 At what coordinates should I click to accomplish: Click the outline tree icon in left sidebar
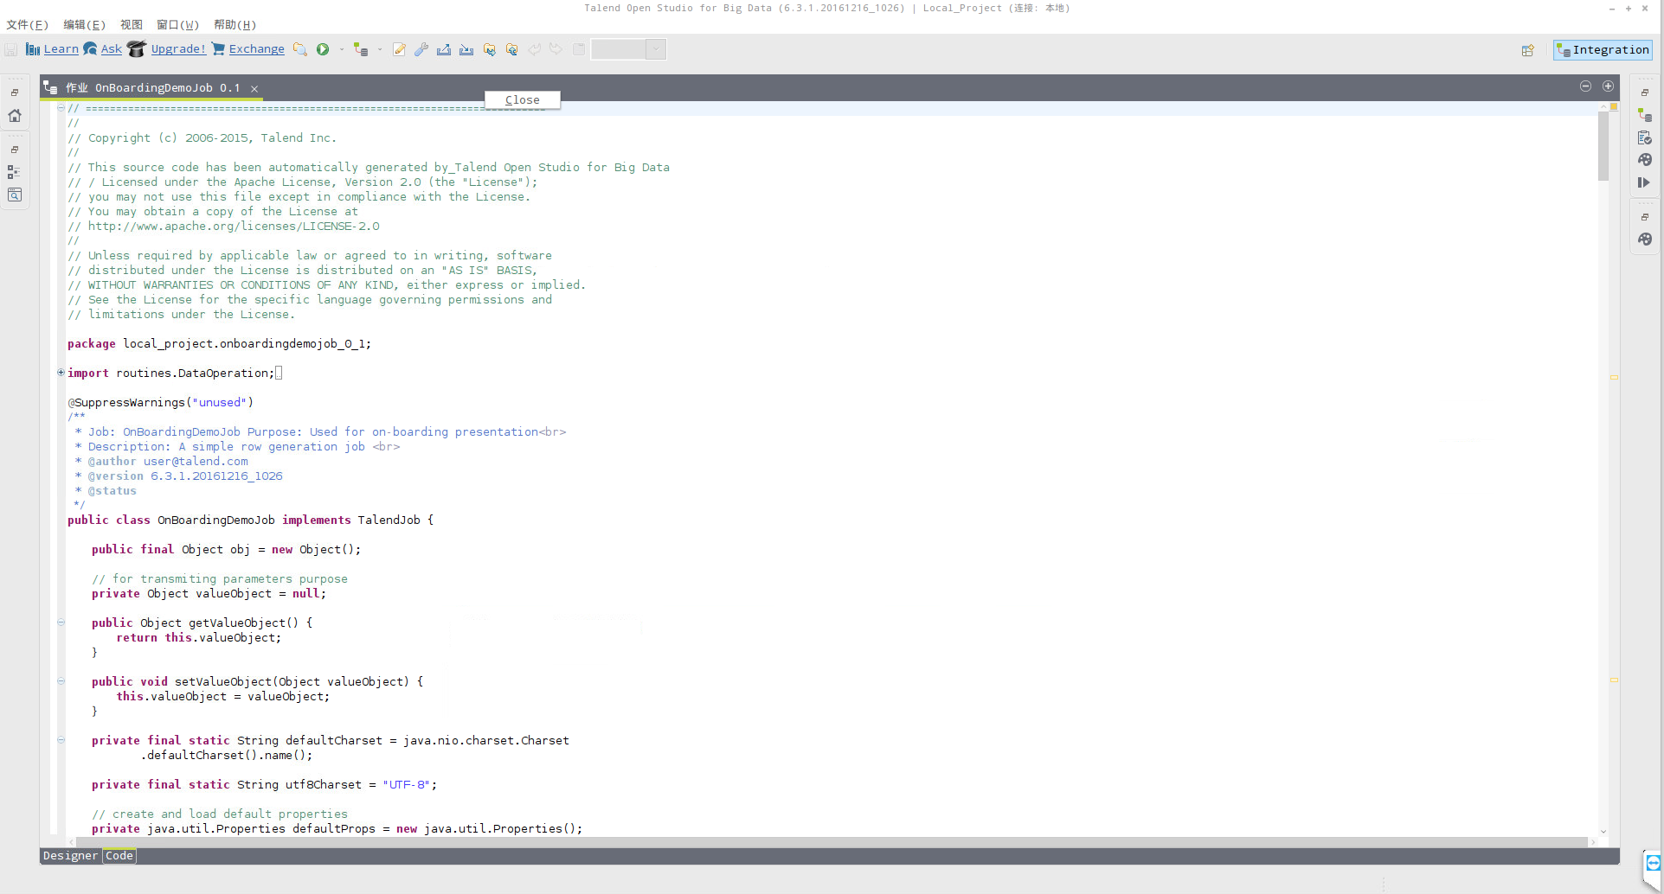coord(15,172)
